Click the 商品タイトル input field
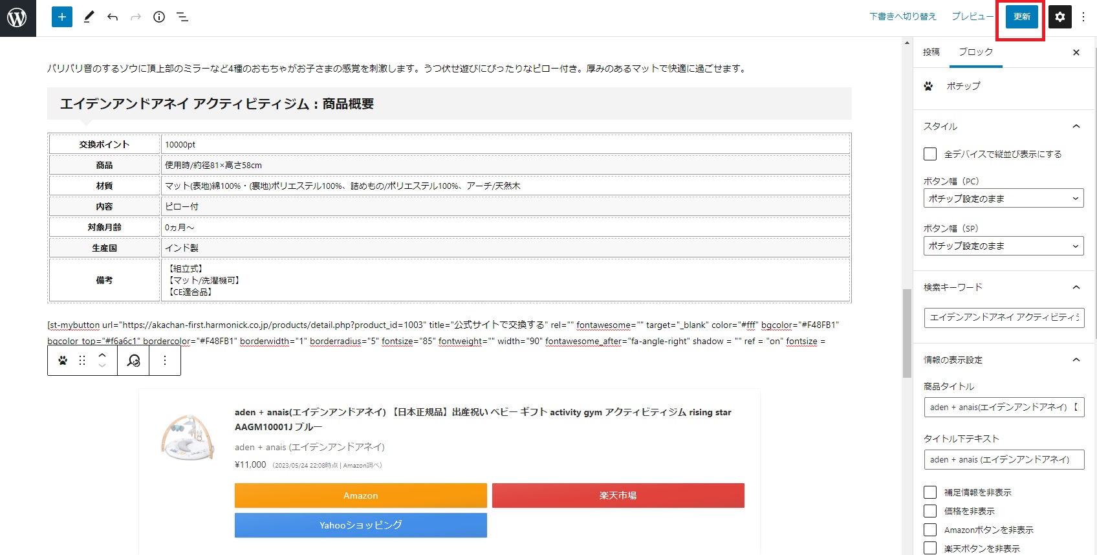 [x=1004, y=408]
